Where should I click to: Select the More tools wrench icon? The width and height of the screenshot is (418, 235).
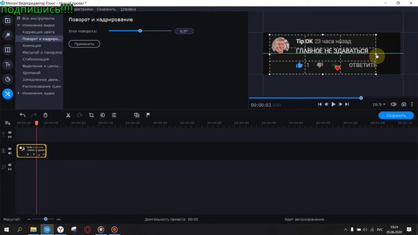[7, 94]
